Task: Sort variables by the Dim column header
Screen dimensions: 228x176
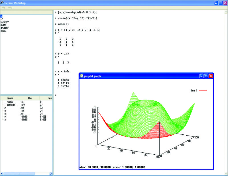Action: click(x=30, y=98)
